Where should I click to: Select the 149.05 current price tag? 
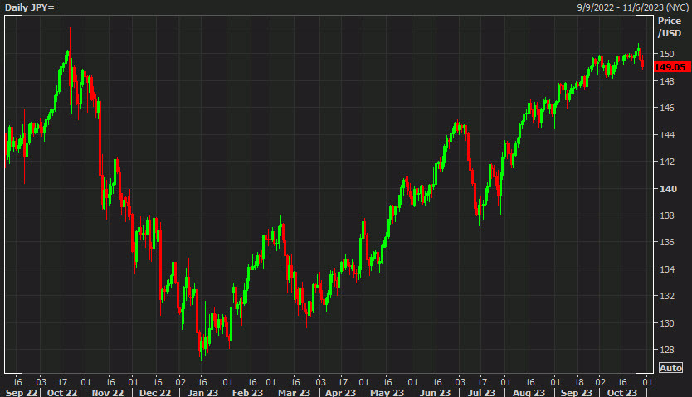click(671, 67)
